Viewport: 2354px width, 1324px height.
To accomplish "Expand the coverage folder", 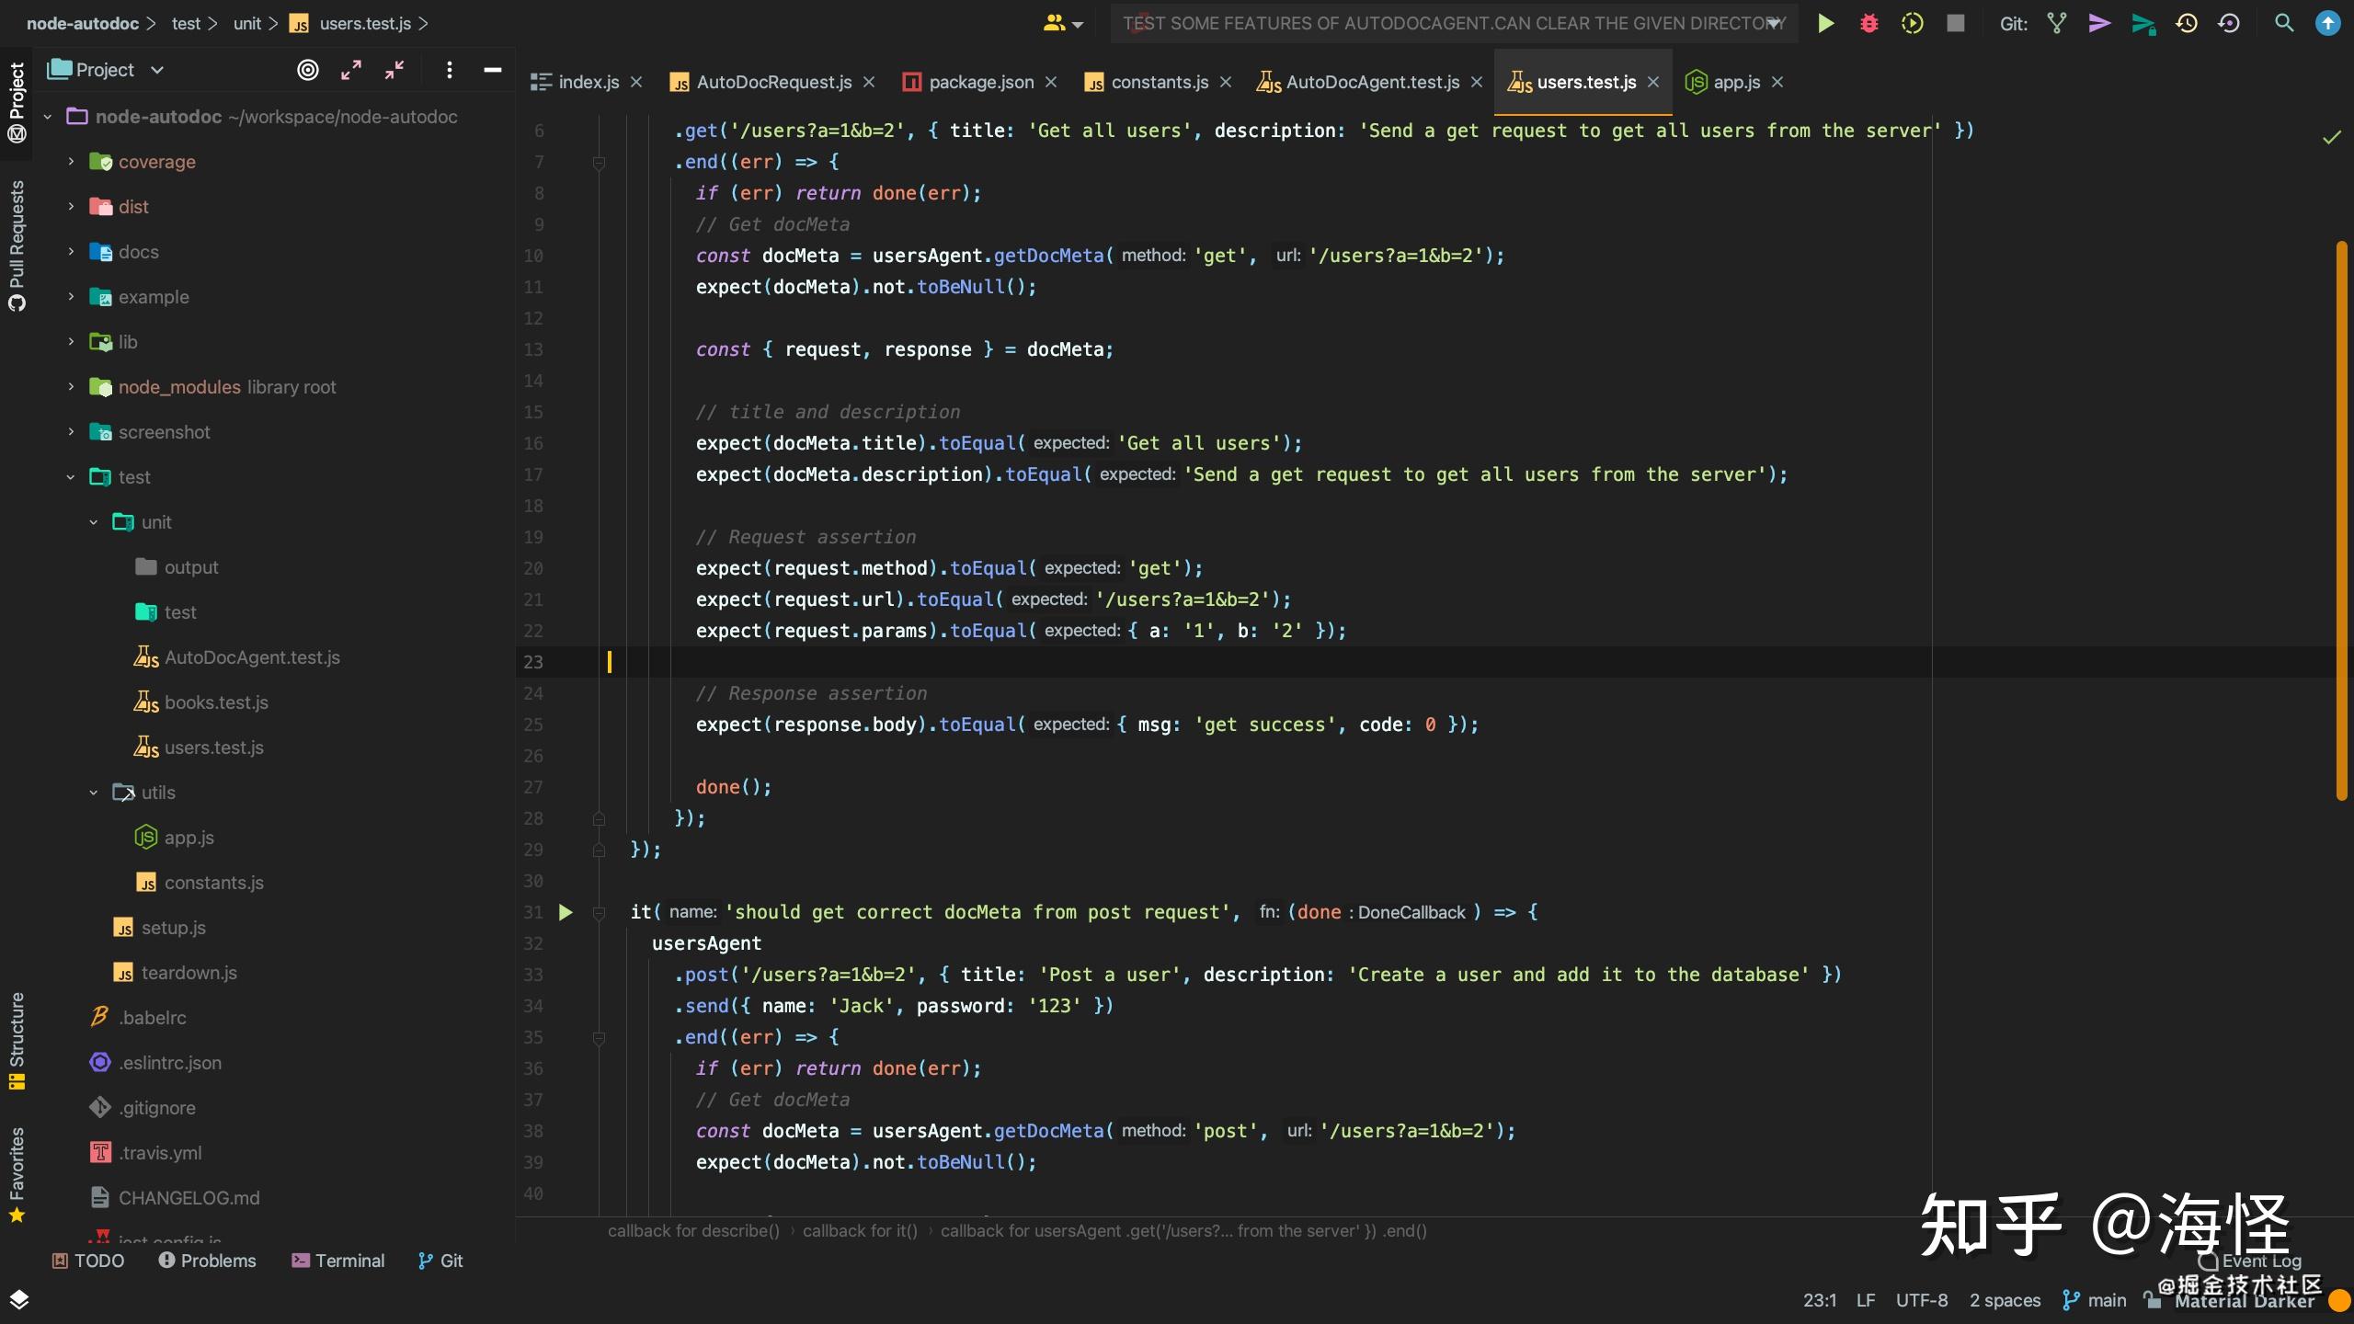I will [x=69, y=161].
